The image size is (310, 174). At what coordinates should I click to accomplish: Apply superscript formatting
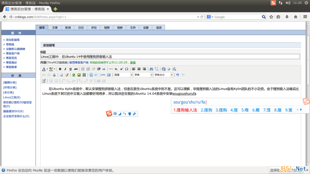point(121,69)
